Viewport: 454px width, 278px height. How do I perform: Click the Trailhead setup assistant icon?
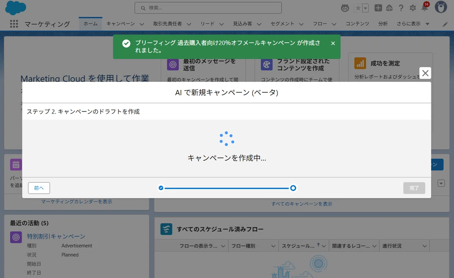[389, 8]
